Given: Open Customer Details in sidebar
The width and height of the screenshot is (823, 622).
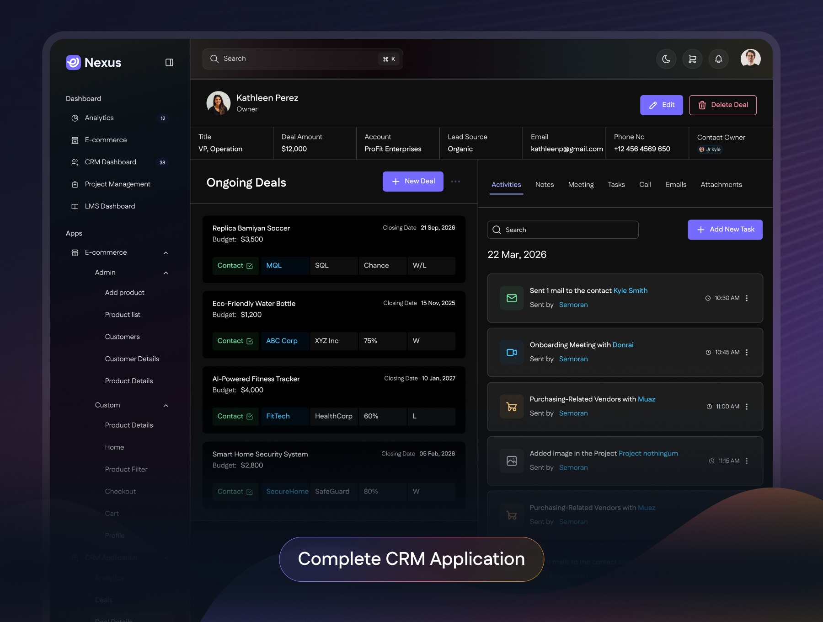Looking at the screenshot, I should click(132, 359).
